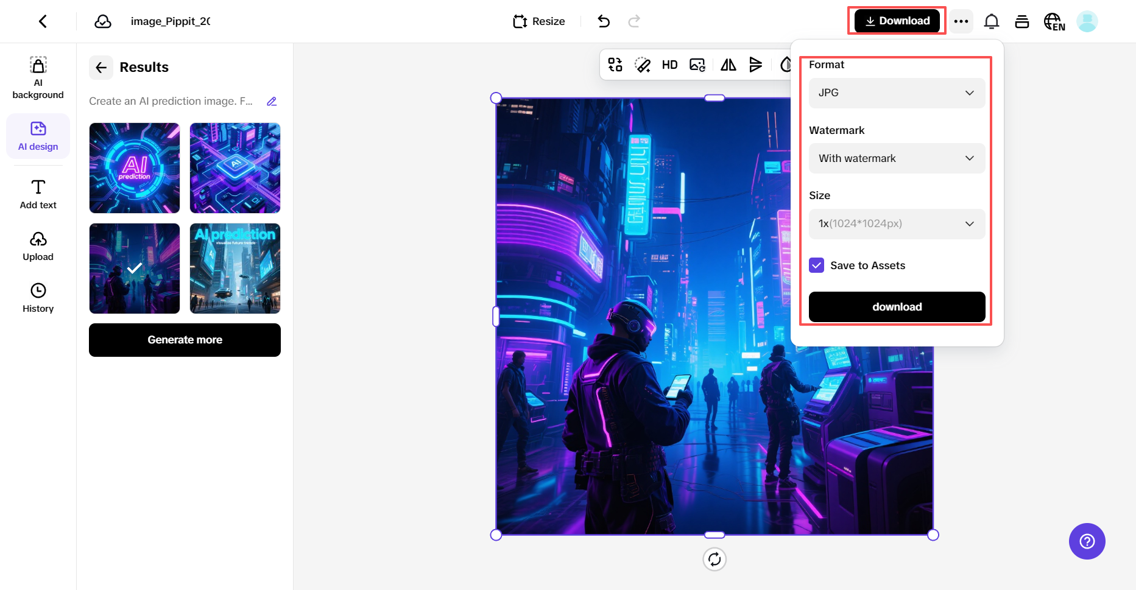Select the flip horizontal icon
1136x590 pixels.
tap(728, 65)
